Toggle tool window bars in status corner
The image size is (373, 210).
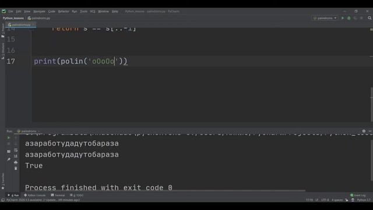3,200
